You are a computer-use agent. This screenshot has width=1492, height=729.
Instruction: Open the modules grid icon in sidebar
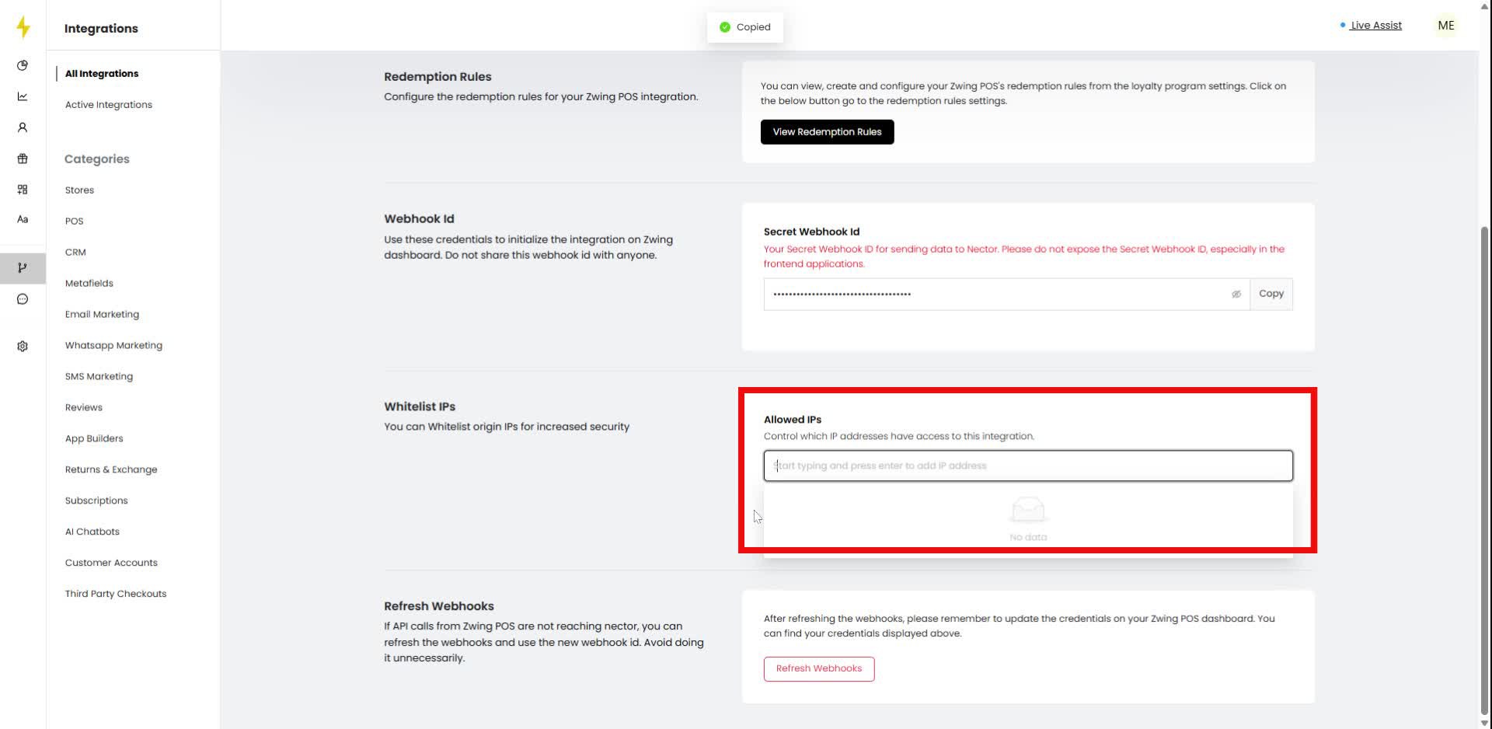[23, 189]
